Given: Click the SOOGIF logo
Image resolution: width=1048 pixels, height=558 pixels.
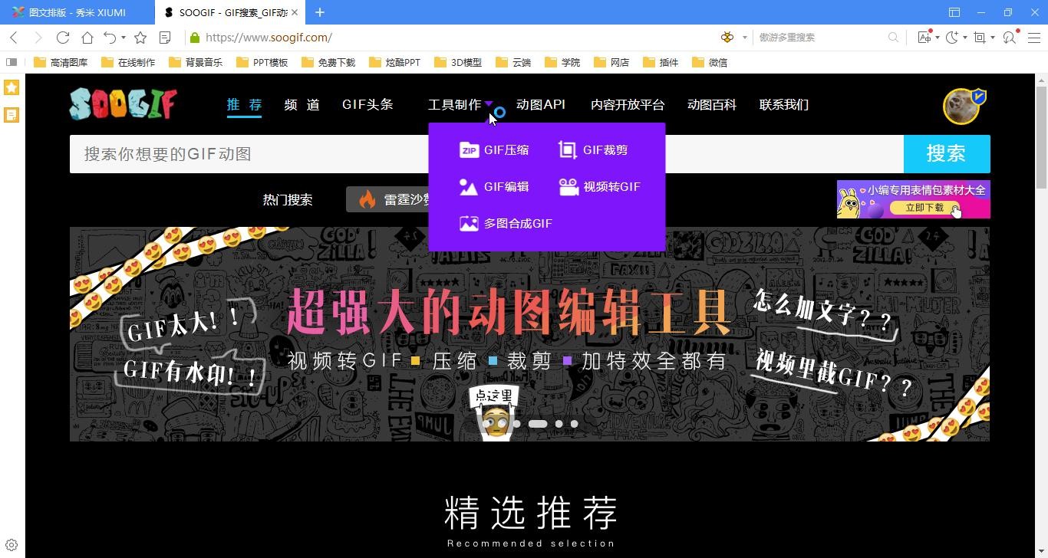Looking at the screenshot, I should pyautogui.click(x=124, y=104).
